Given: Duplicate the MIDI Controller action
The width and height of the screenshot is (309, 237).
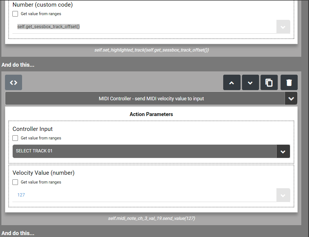Looking at the screenshot, I should point(269,82).
